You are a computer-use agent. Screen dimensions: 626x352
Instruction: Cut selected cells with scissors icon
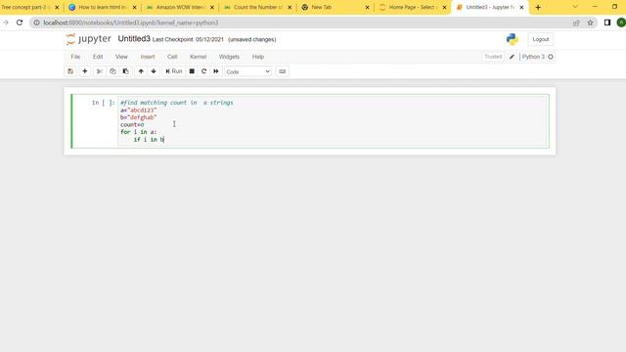tap(100, 71)
